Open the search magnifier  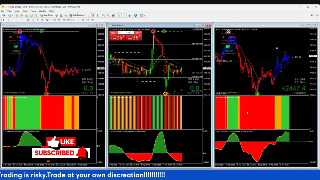coord(312,15)
